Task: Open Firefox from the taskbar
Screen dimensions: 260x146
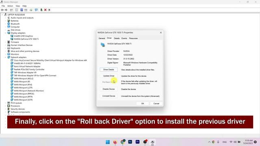Action: coord(115,142)
